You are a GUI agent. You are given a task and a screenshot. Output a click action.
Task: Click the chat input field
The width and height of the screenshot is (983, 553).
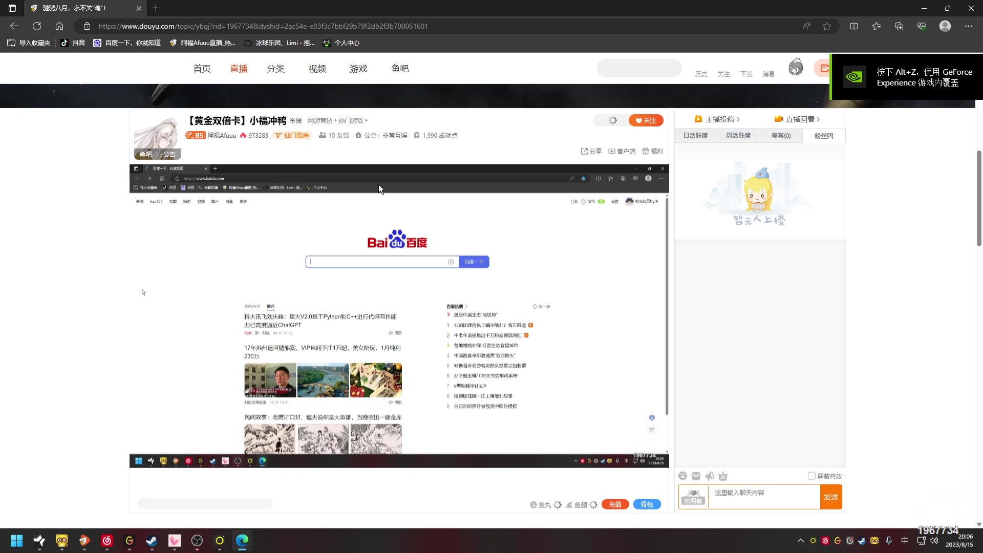coord(764,497)
